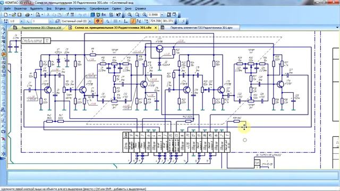Open the zoom scale 0.5998 dropdown
Screen dimensions: 340x191
pyautogui.click(x=162, y=15)
